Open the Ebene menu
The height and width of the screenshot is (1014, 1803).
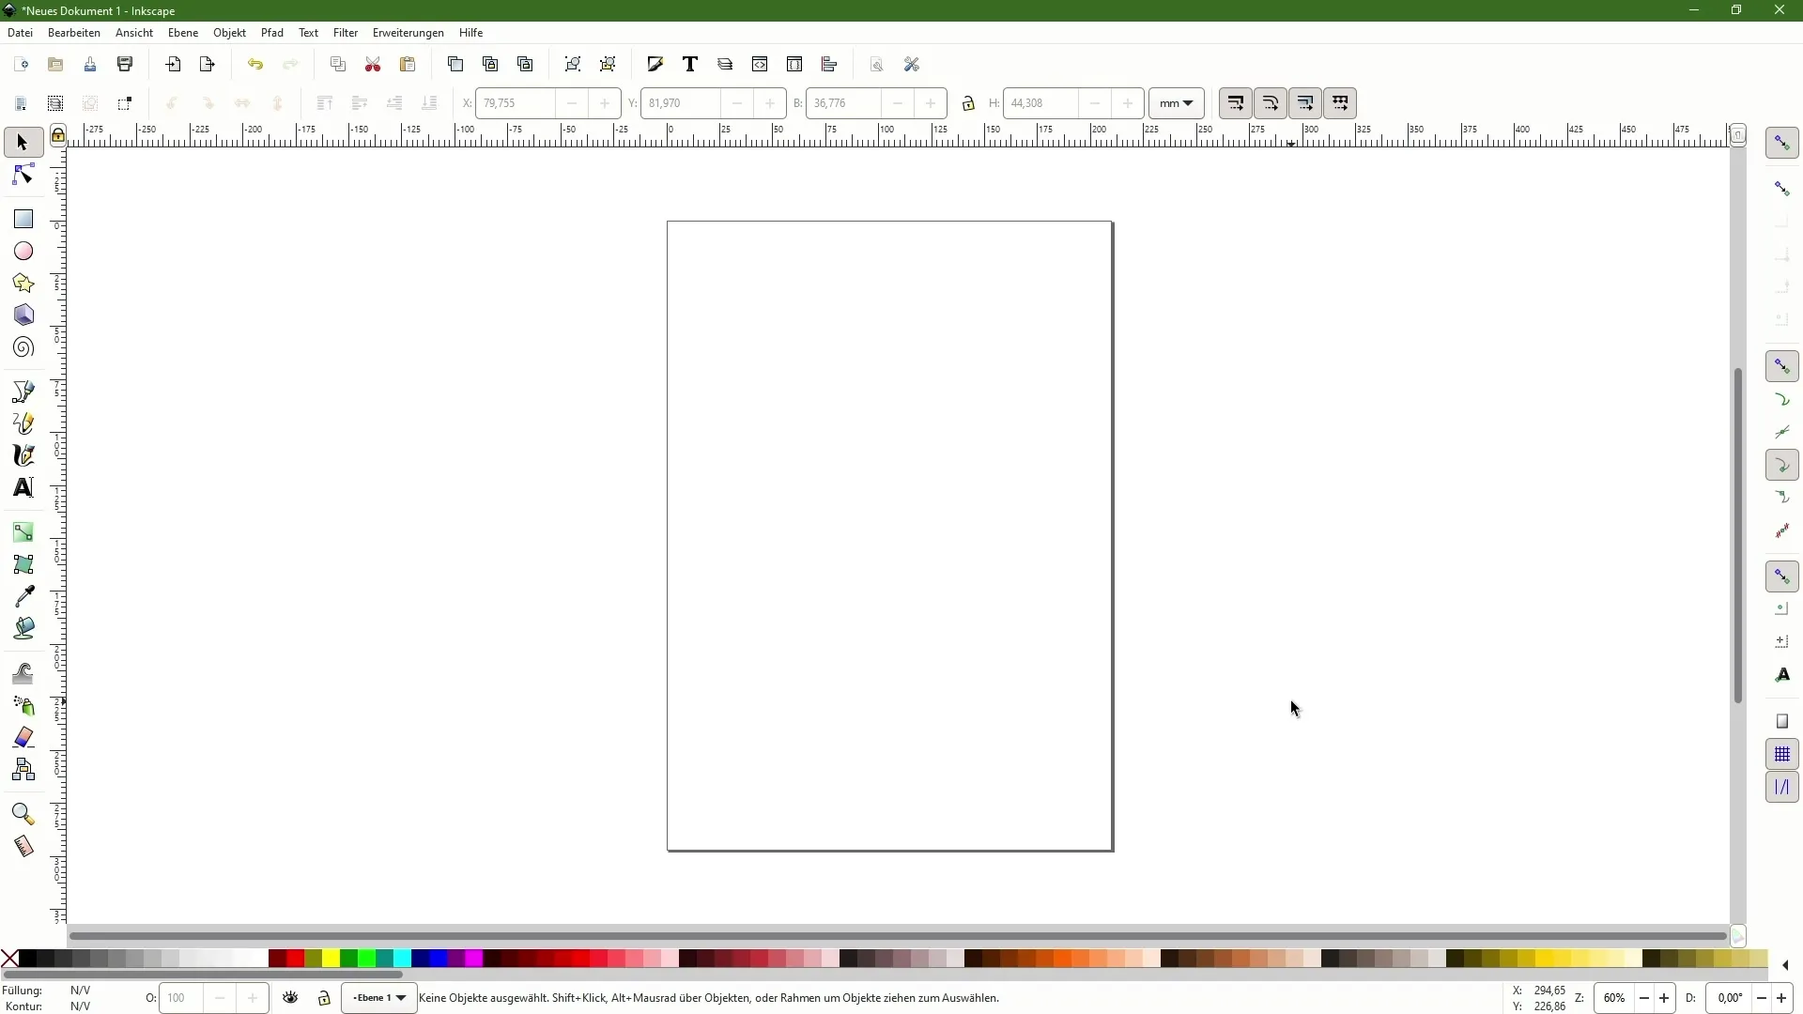pyautogui.click(x=183, y=33)
